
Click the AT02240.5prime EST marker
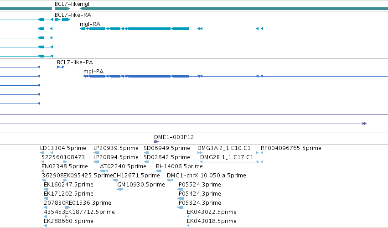[x=104, y=171]
